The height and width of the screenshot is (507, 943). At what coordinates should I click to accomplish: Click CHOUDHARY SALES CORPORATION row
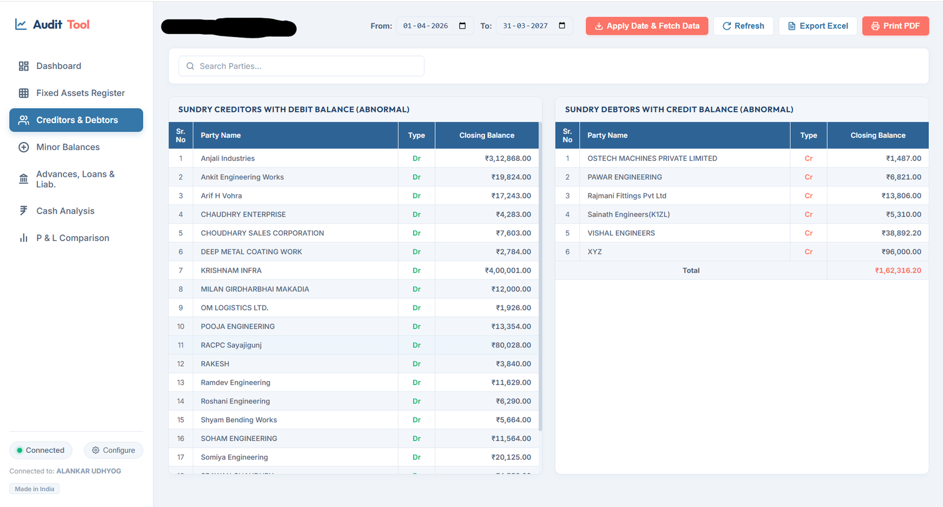click(354, 233)
